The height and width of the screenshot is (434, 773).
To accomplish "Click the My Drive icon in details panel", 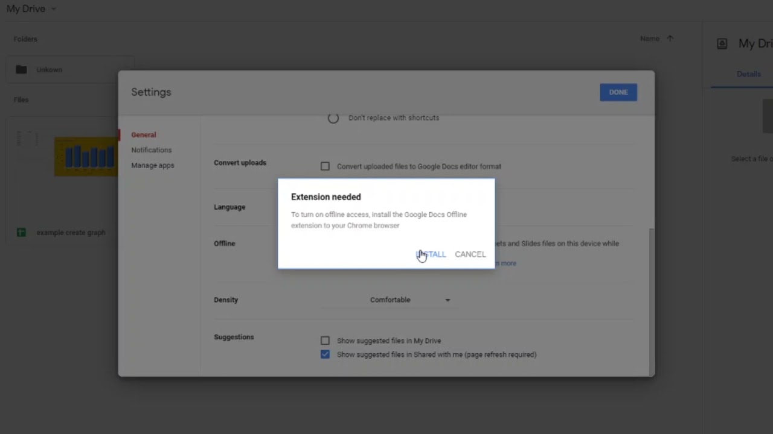I will (x=722, y=43).
